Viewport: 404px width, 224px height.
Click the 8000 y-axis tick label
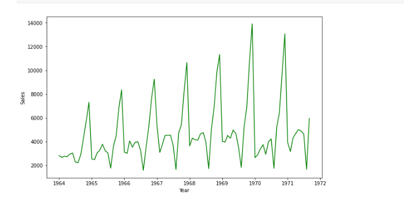(x=37, y=94)
